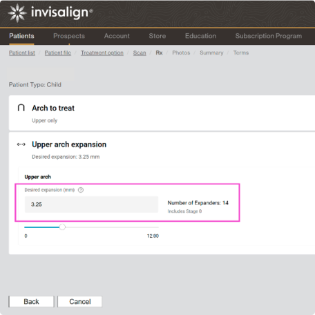Open the Patients tab
The width and height of the screenshot is (315, 315).
[x=21, y=36]
